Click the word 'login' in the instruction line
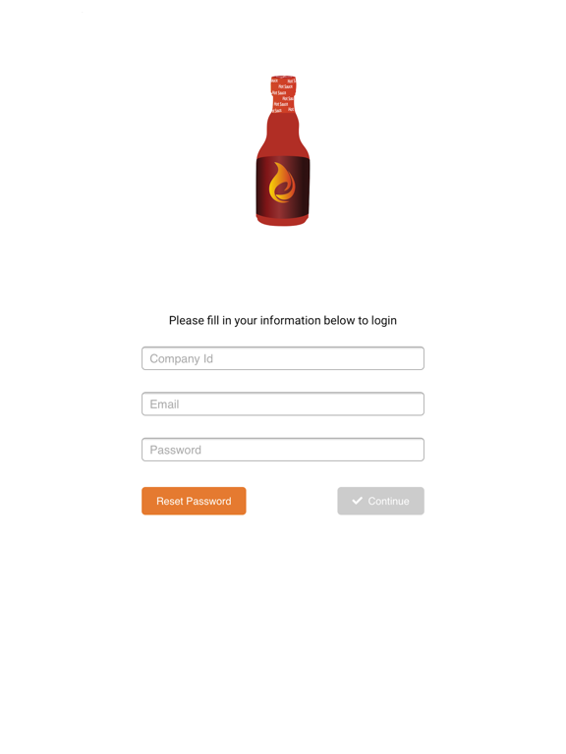The image size is (566, 754). coord(384,321)
